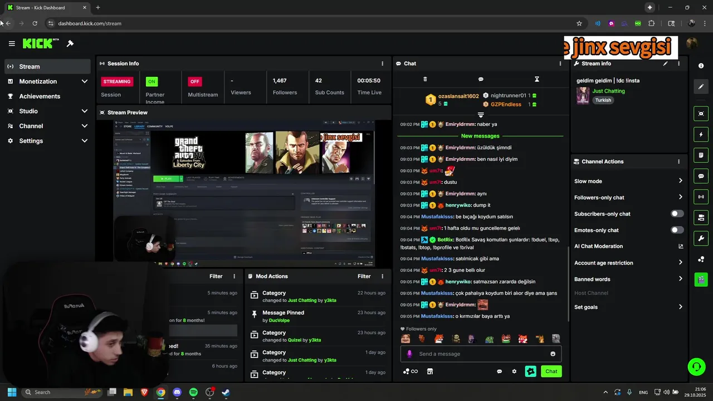Open Banned words settings
The image size is (713, 401).
coord(628,279)
